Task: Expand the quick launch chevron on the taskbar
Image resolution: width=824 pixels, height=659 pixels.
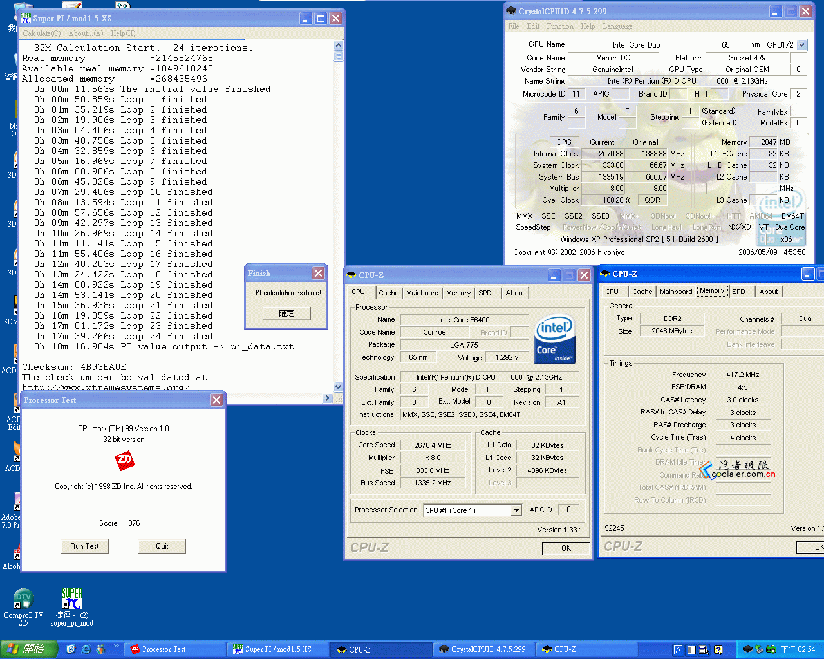Action: point(117,646)
